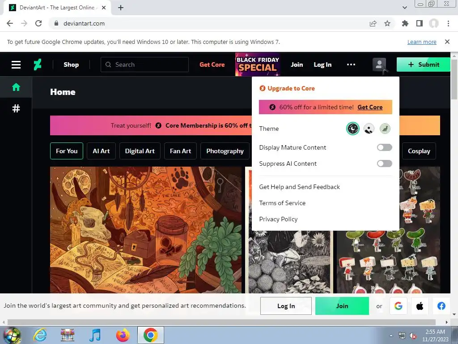
Task: Expand the tab search chevron
Action: coord(404,8)
